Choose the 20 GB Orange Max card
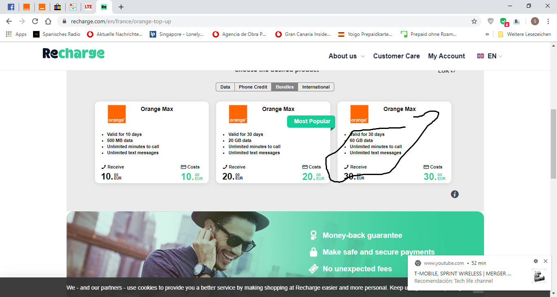 pos(273,142)
